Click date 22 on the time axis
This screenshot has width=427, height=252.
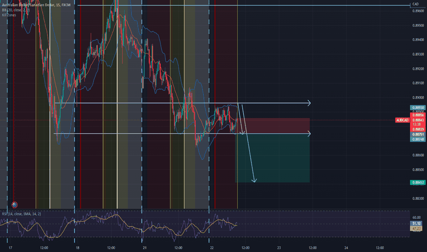212,247
